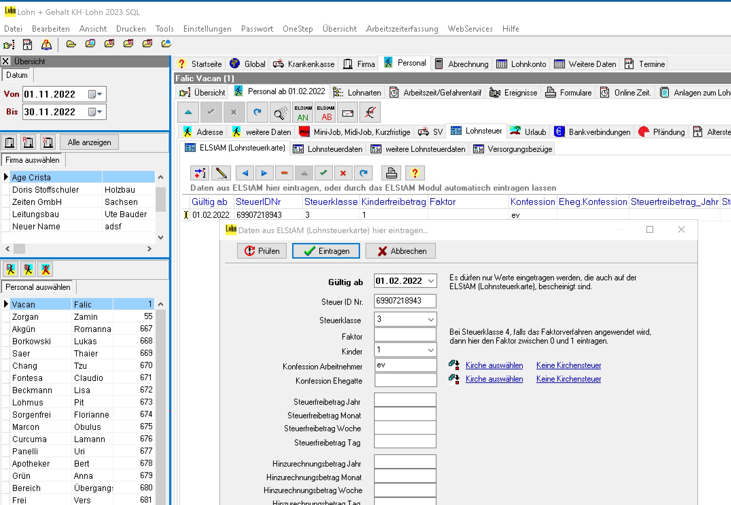Click the printer icon in ELStAM grid toolbar
The height and width of the screenshot is (505, 731).
point(391,173)
